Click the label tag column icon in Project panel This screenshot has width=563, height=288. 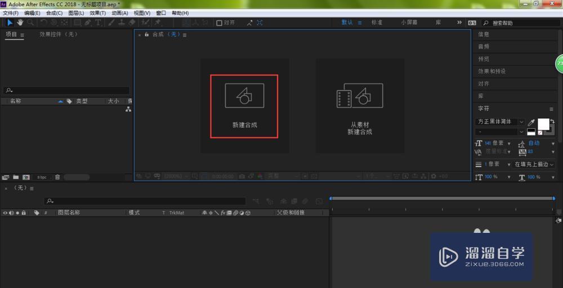coord(69,101)
